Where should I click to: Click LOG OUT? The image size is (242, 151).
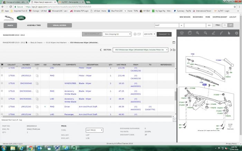[x=233, y=17]
